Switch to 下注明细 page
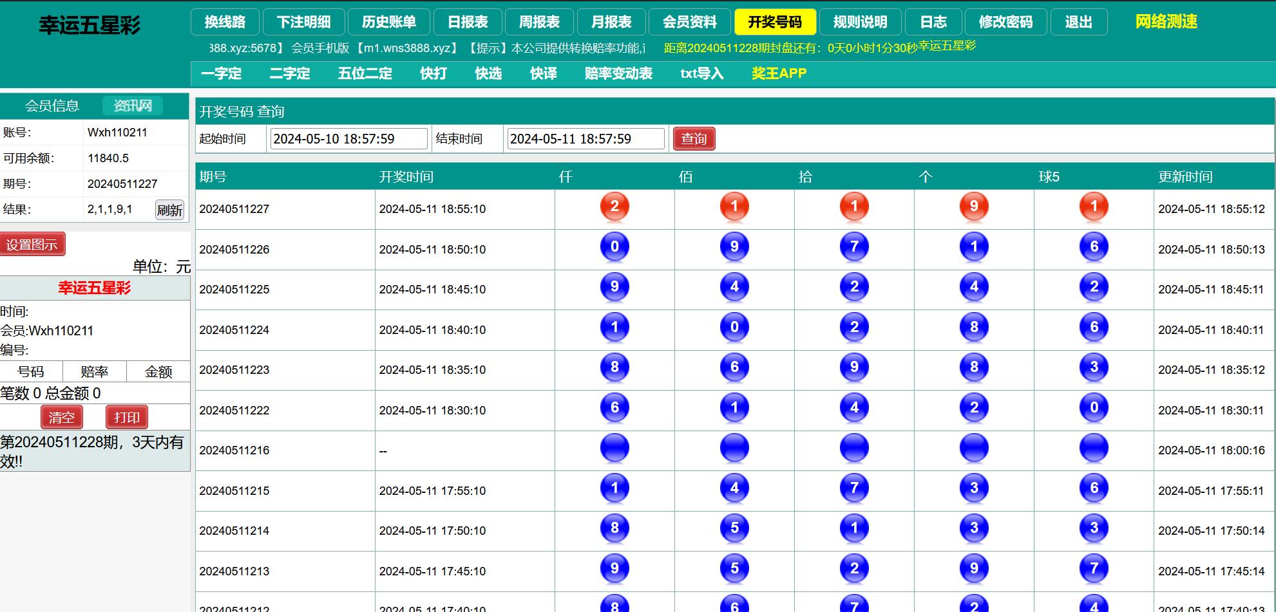 pos(303,22)
